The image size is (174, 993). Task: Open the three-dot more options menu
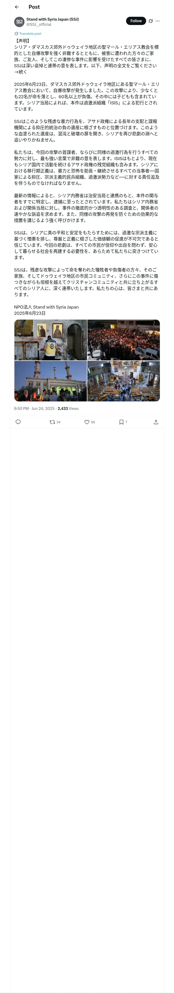point(158,21)
